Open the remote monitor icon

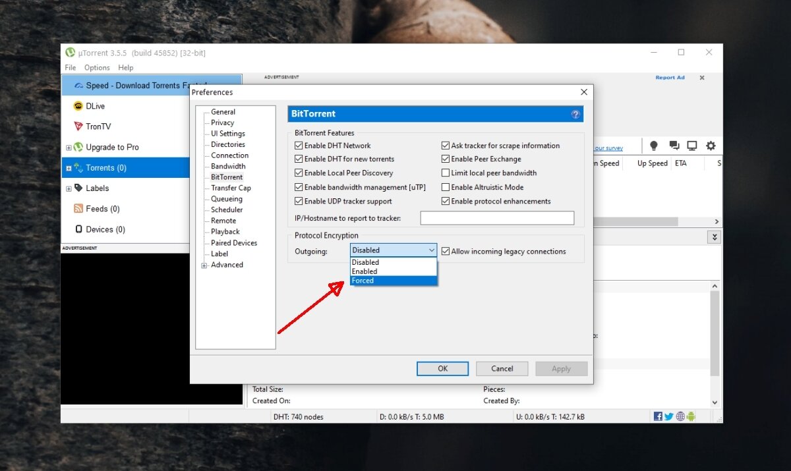[x=692, y=146]
